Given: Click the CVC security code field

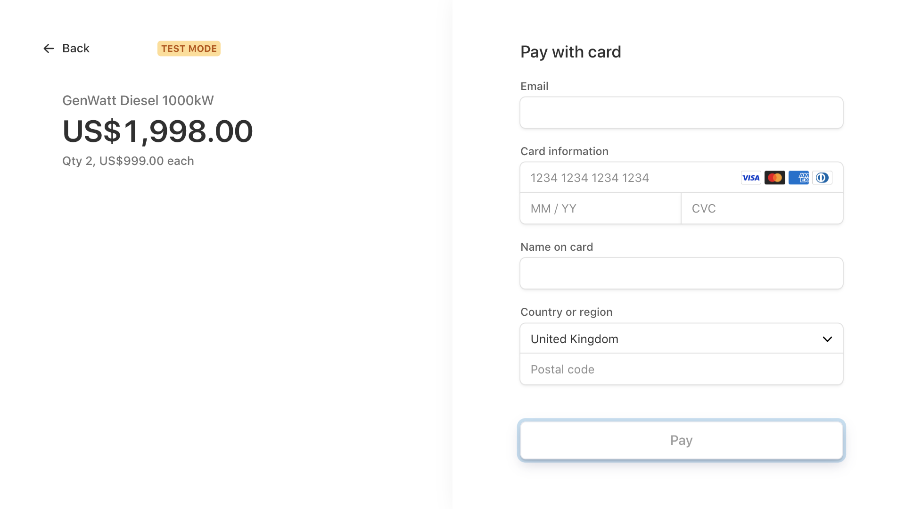Looking at the screenshot, I should coord(762,208).
